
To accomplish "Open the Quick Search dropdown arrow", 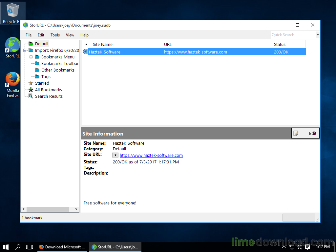I will (x=317, y=34).
